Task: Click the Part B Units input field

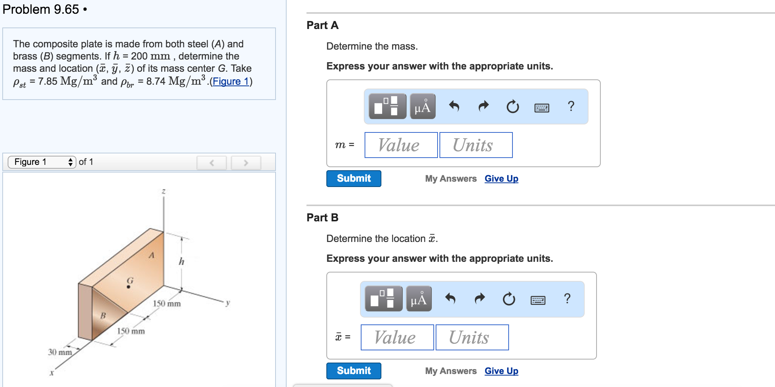Action: click(x=472, y=337)
